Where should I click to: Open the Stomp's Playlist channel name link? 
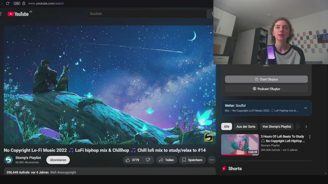coord(28,158)
